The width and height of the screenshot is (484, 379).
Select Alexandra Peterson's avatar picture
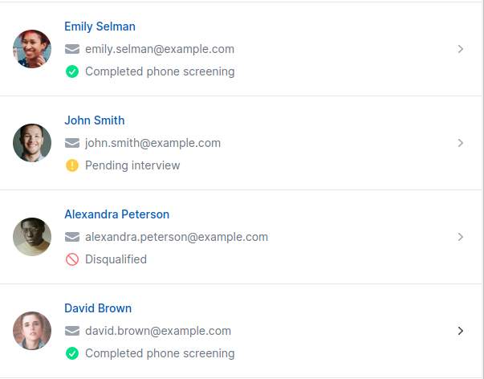click(32, 237)
